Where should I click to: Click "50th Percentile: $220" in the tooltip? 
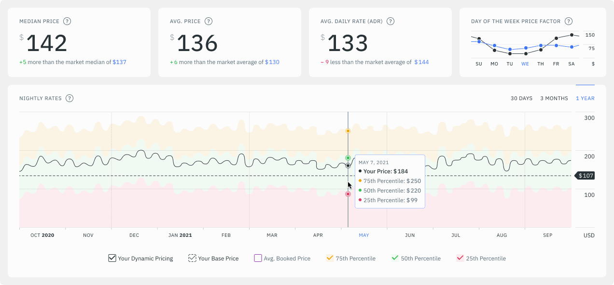click(392, 191)
